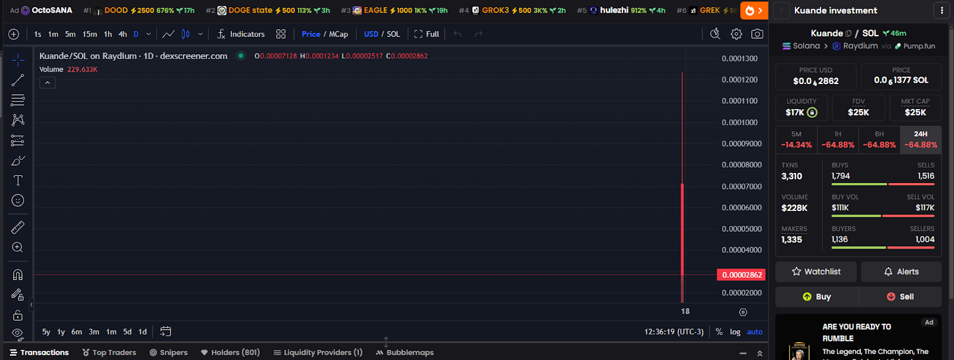954x360 pixels.
Task: Select the 5M price change period
Action: click(x=797, y=139)
